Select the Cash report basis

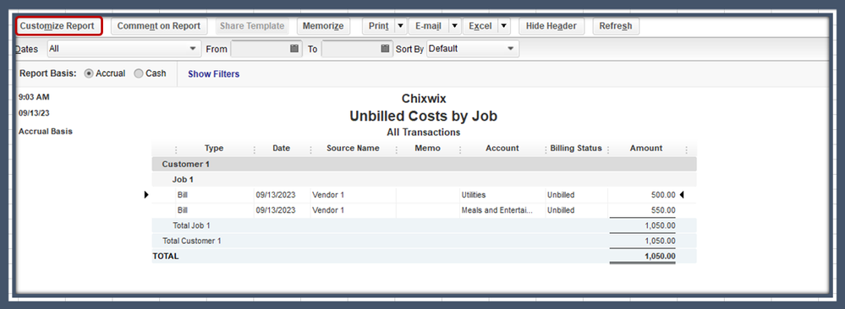coord(150,73)
